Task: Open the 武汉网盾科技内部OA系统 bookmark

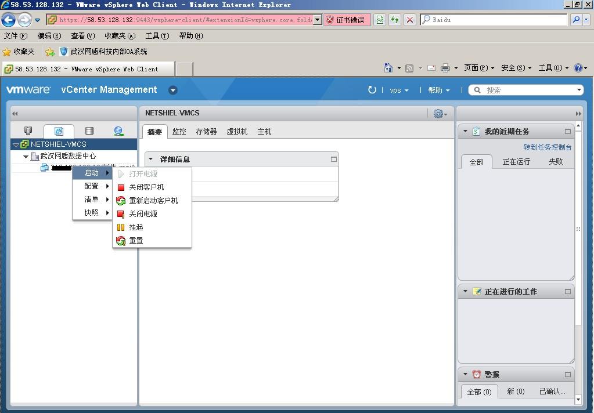Action: click(x=104, y=52)
